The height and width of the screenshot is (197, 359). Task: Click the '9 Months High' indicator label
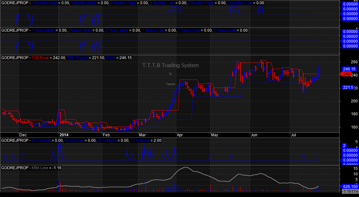point(123,3)
